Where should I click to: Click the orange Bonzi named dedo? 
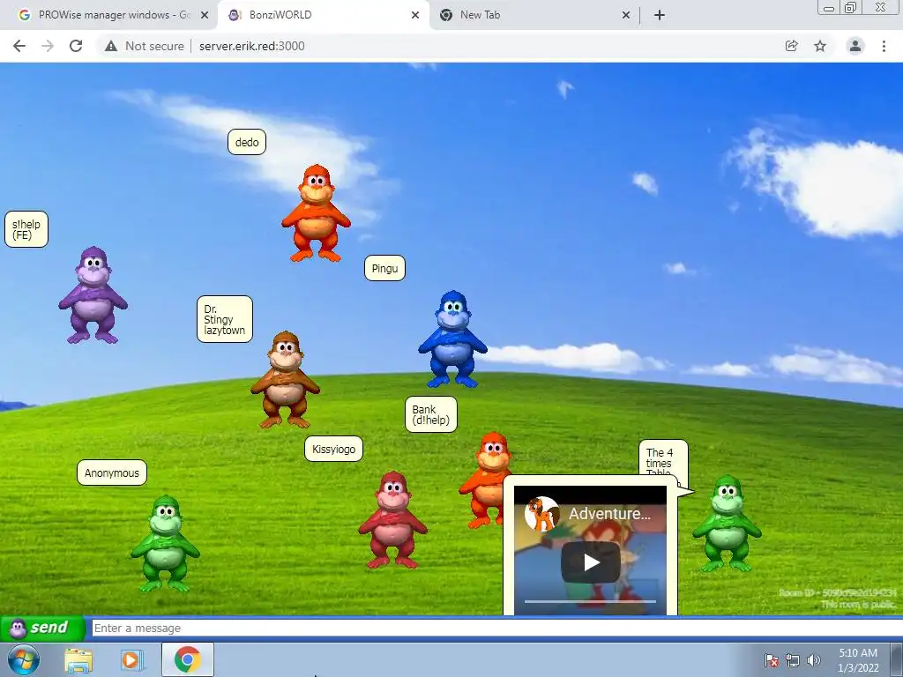coord(317,213)
